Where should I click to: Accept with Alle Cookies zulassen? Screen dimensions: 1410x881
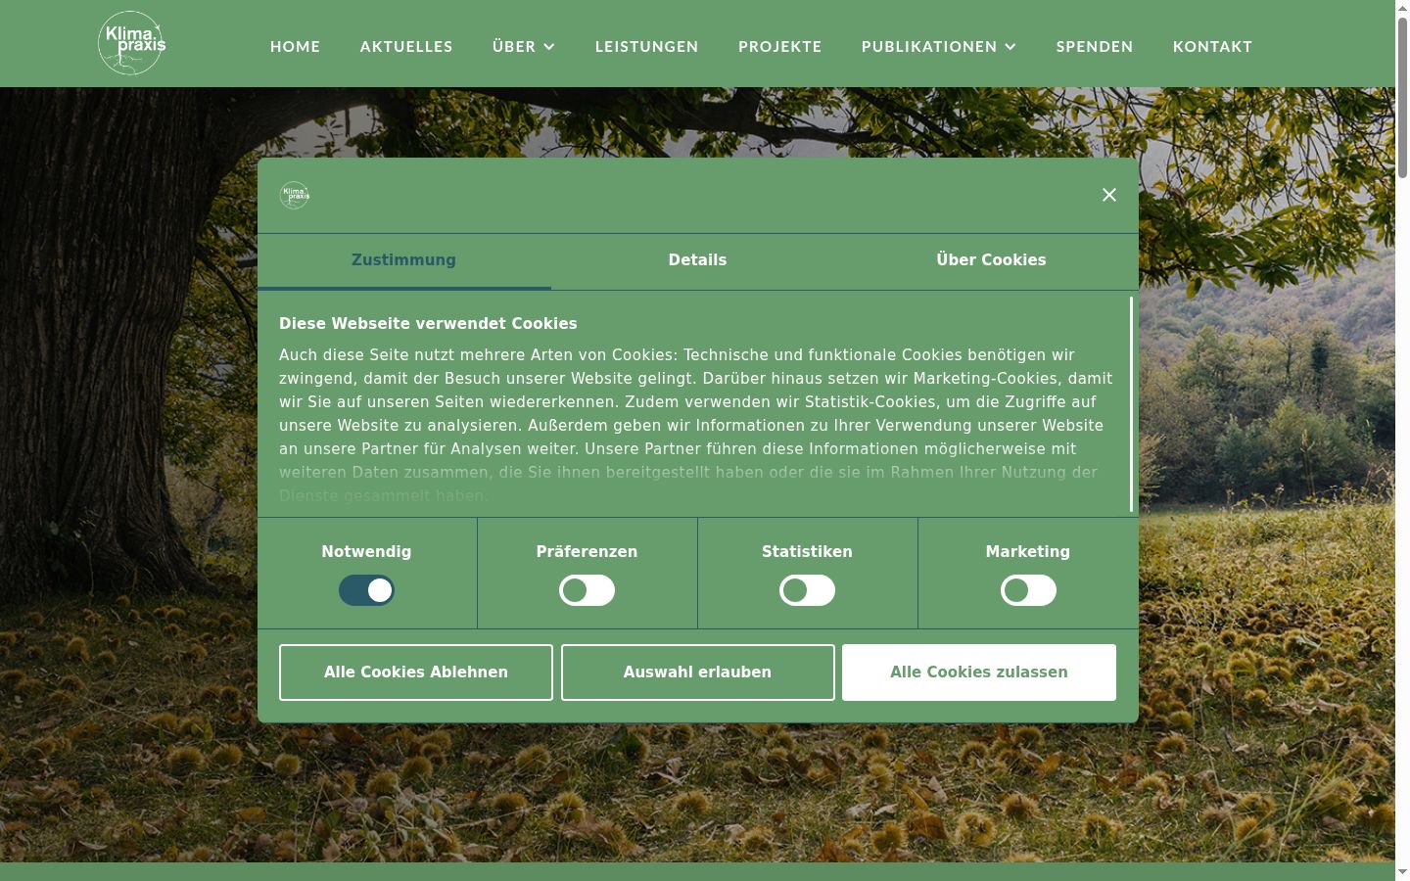(979, 672)
